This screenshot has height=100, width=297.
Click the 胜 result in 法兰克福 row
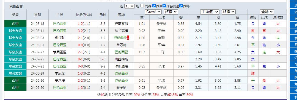coord(253,31)
